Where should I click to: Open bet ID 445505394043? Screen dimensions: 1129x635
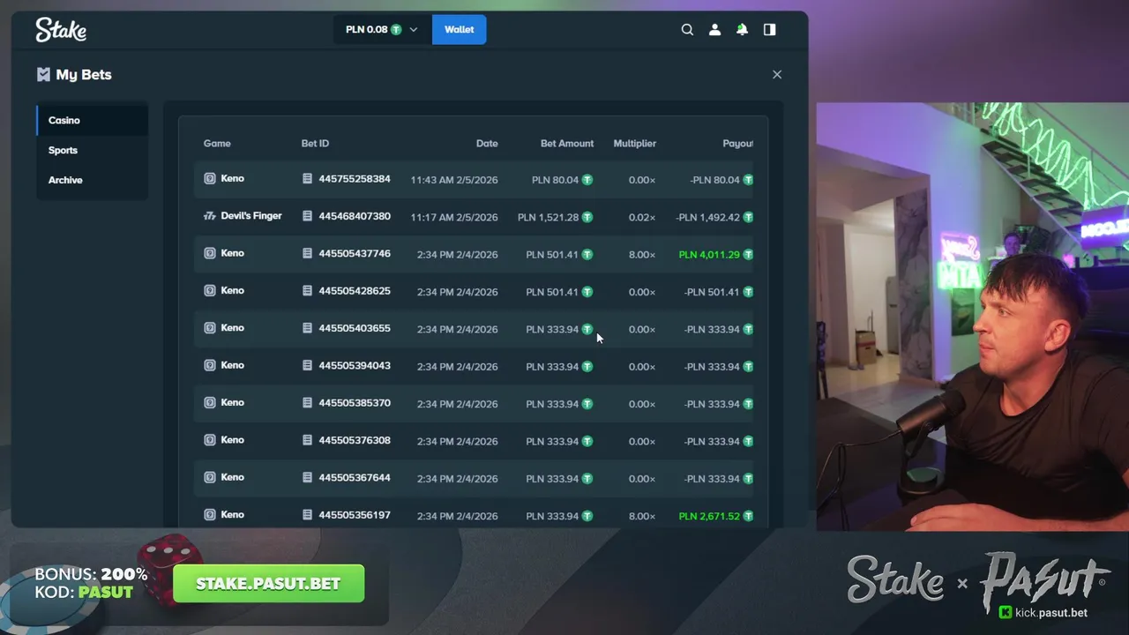click(x=355, y=365)
